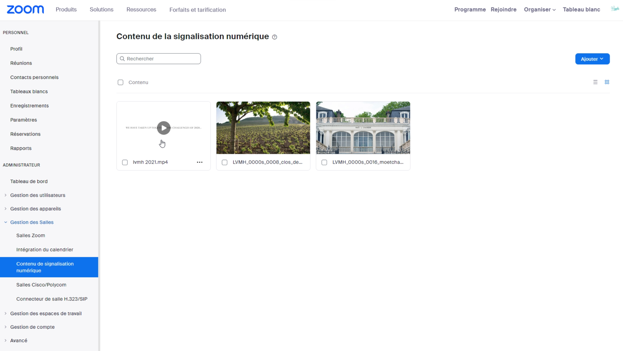Open Réunions in sidebar
623x351 pixels.
pos(21,63)
